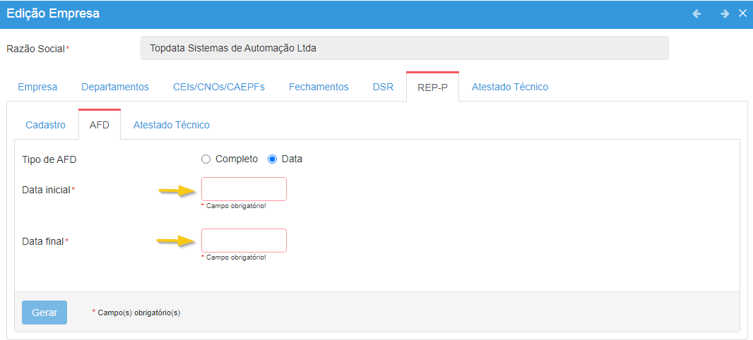
Task: Open the CEIs/CNOs/CAEPFs tab
Action: (x=219, y=87)
